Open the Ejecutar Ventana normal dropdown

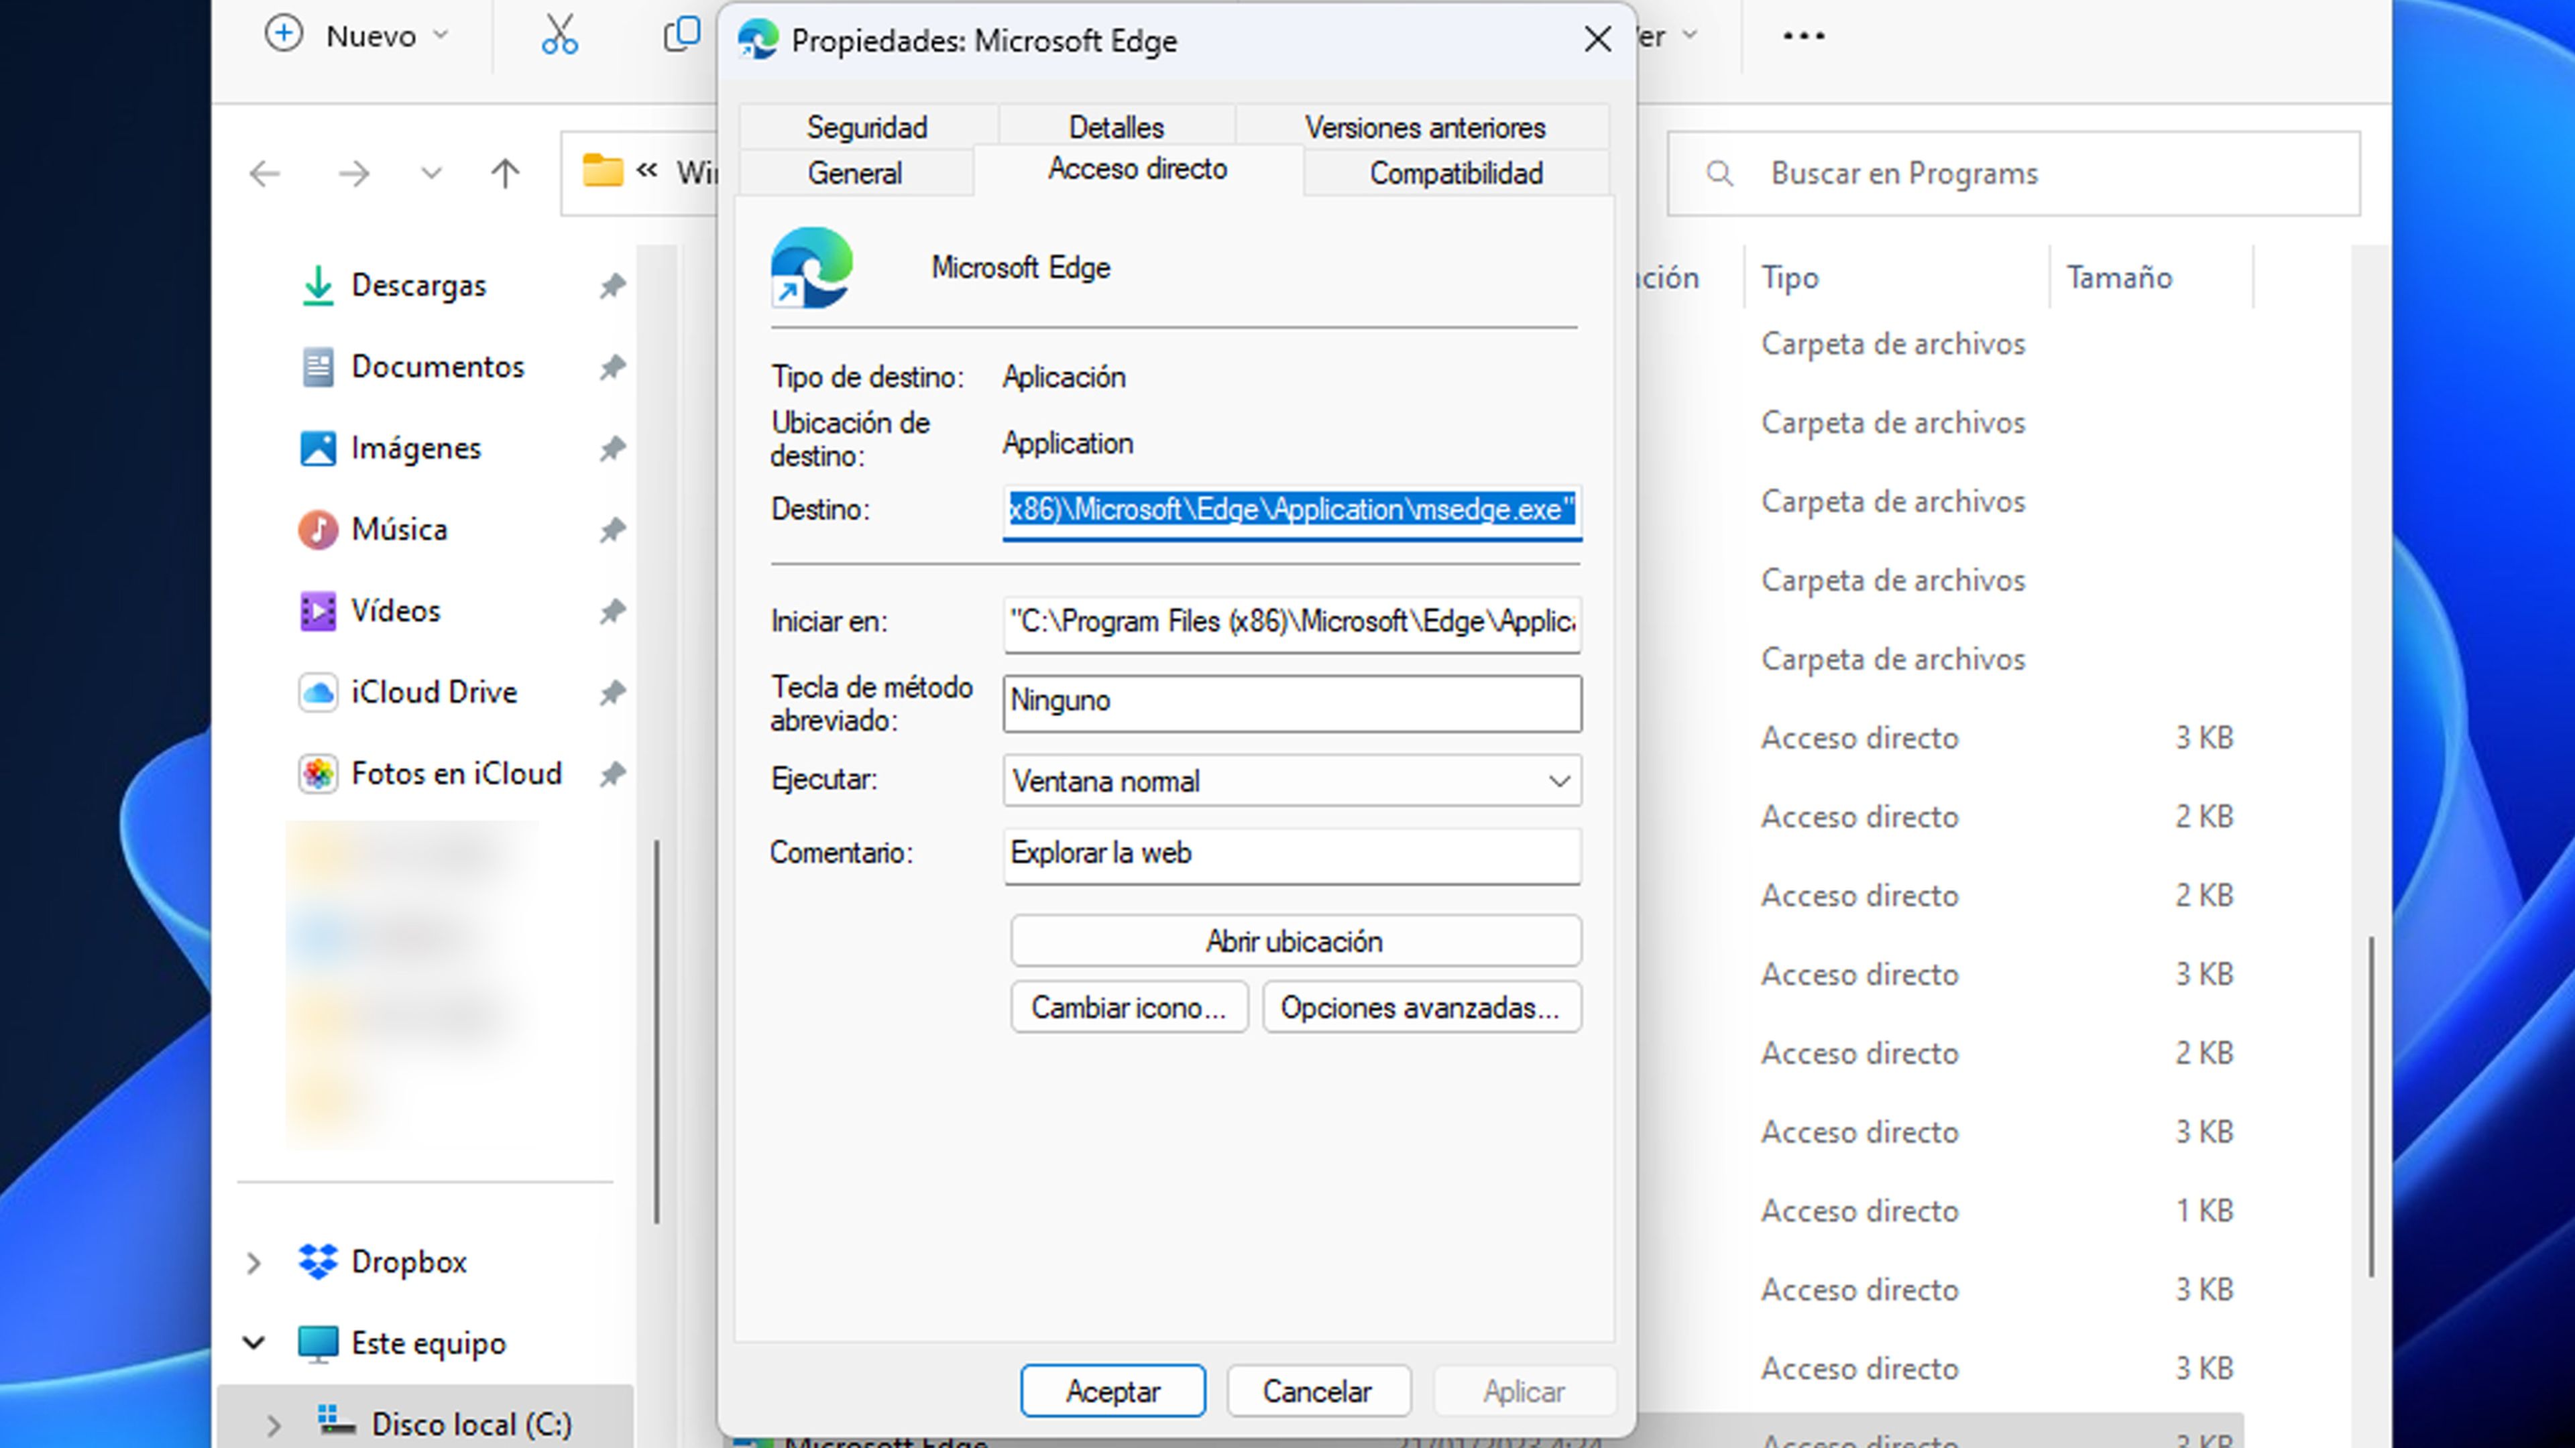(x=1292, y=780)
